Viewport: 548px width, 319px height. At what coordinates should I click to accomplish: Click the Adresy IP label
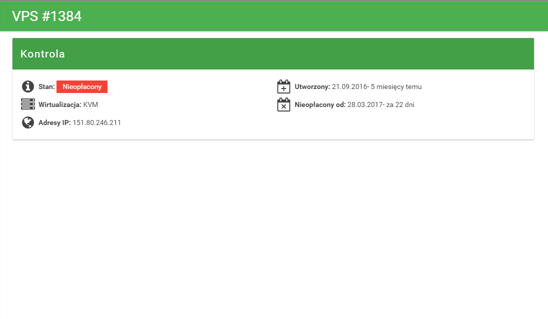click(x=54, y=122)
